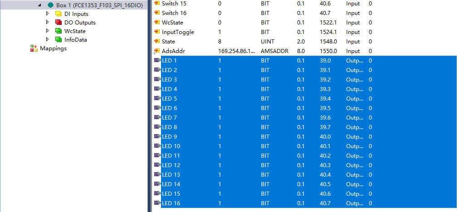This screenshot has height=212, width=459.
Task: Click the yellow DI Inputs folder icon
Action: coord(59,14)
